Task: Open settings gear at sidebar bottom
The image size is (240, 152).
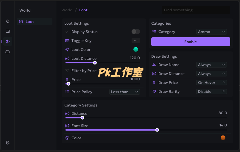Action: tap(8, 143)
